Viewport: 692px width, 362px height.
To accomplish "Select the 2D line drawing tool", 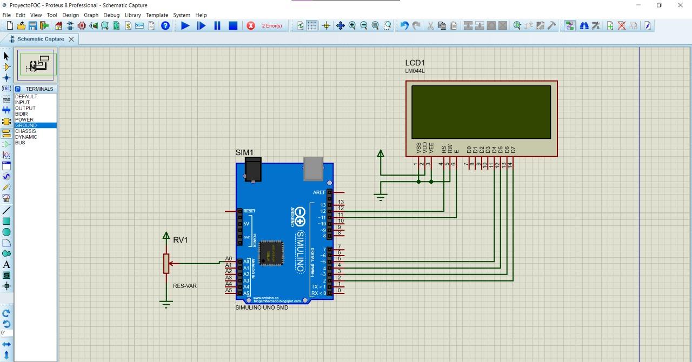I will pyautogui.click(x=6, y=210).
